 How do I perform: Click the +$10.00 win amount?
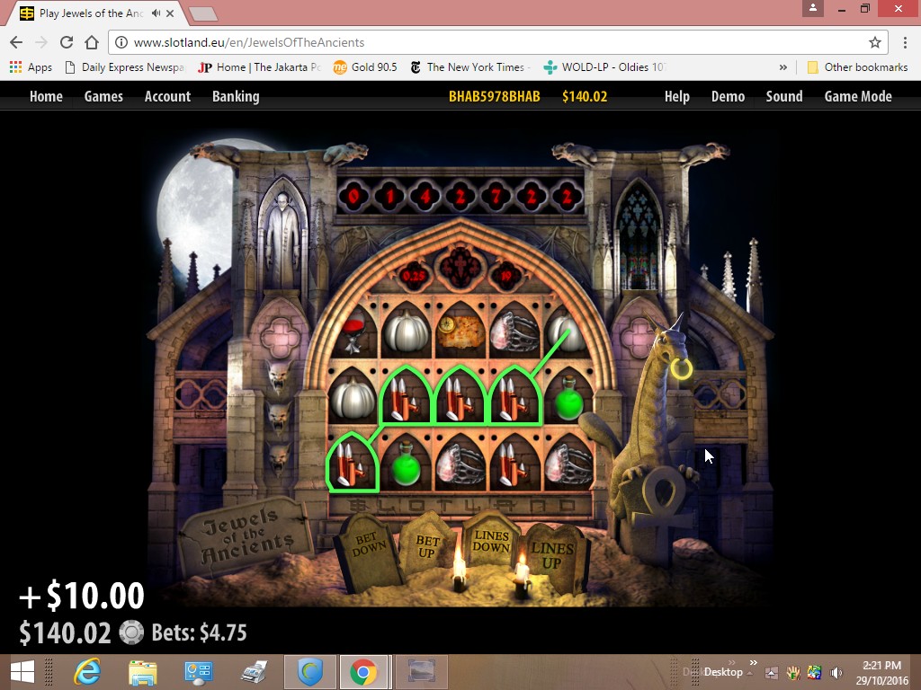tap(82, 596)
